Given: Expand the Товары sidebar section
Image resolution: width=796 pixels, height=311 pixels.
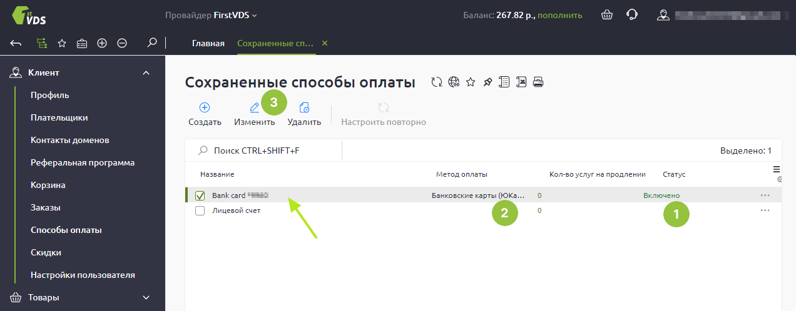Looking at the screenshot, I should point(146,298).
